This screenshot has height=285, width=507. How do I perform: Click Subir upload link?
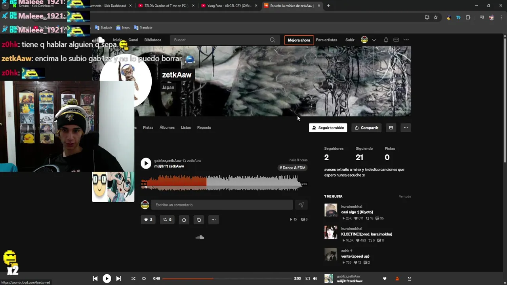tap(350, 40)
